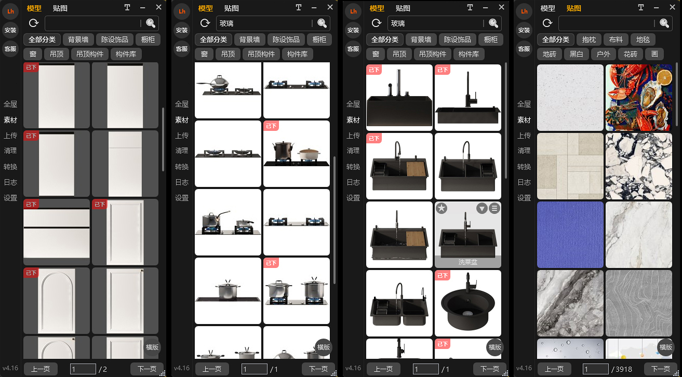Select the round black sink thumbnail
The image size is (682, 377).
coord(468,303)
